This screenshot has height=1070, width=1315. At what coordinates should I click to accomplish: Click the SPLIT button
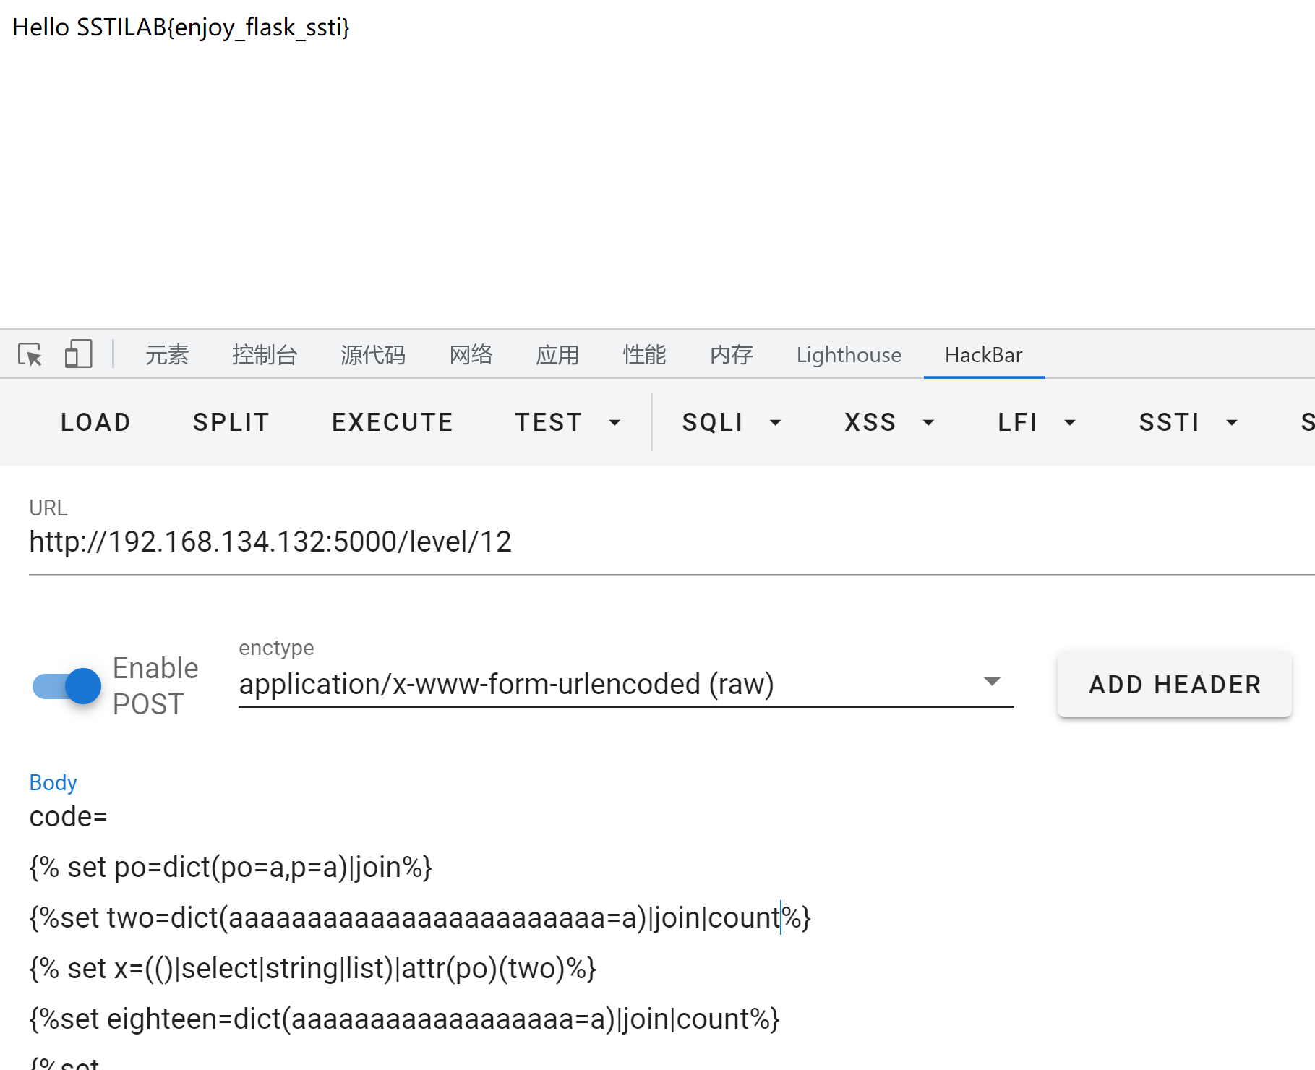click(x=231, y=422)
